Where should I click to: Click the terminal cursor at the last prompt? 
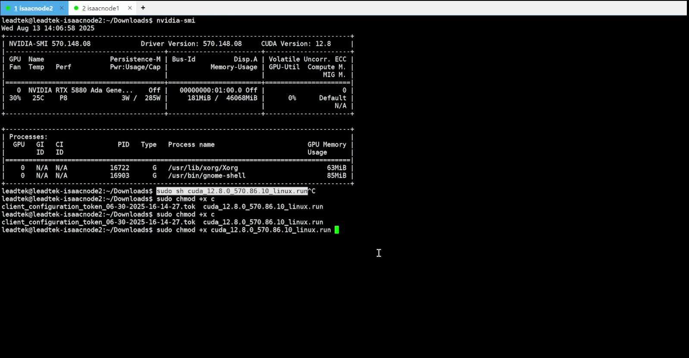tap(337, 230)
